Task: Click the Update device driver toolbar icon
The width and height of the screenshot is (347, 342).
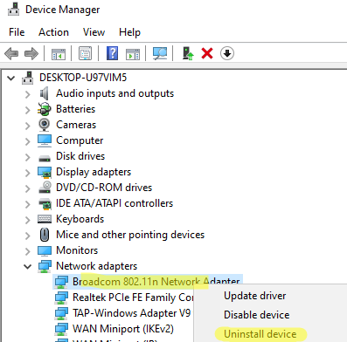Action: tap(188, 53)
